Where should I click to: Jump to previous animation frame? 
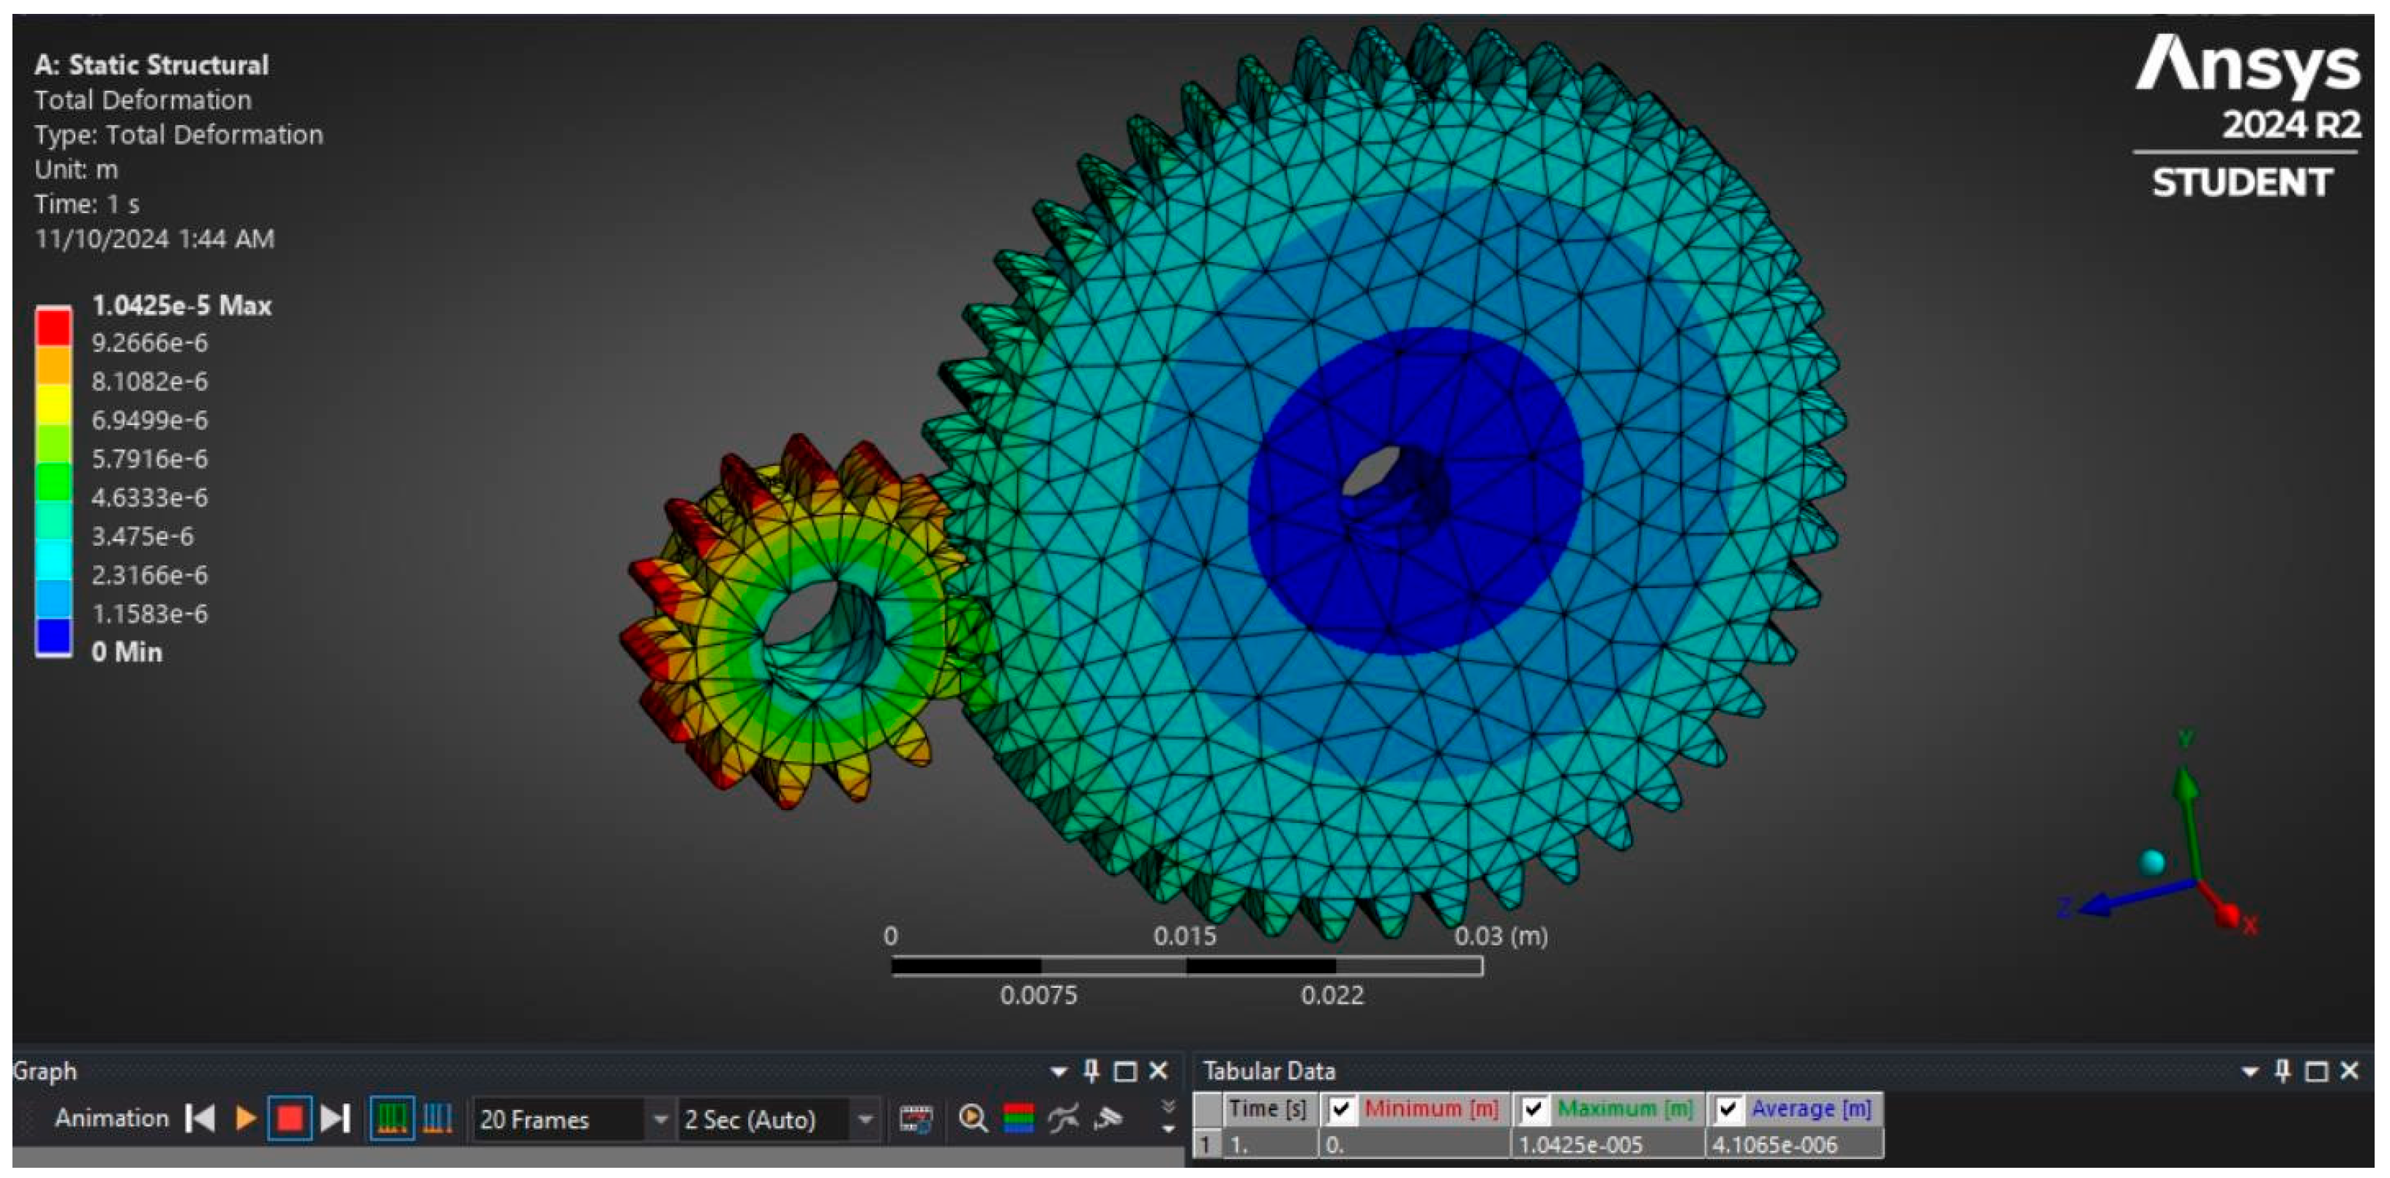coord(201,1119)
